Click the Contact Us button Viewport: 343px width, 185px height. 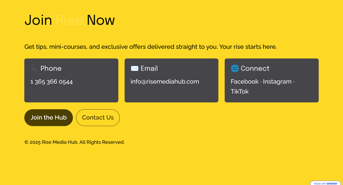98,118
